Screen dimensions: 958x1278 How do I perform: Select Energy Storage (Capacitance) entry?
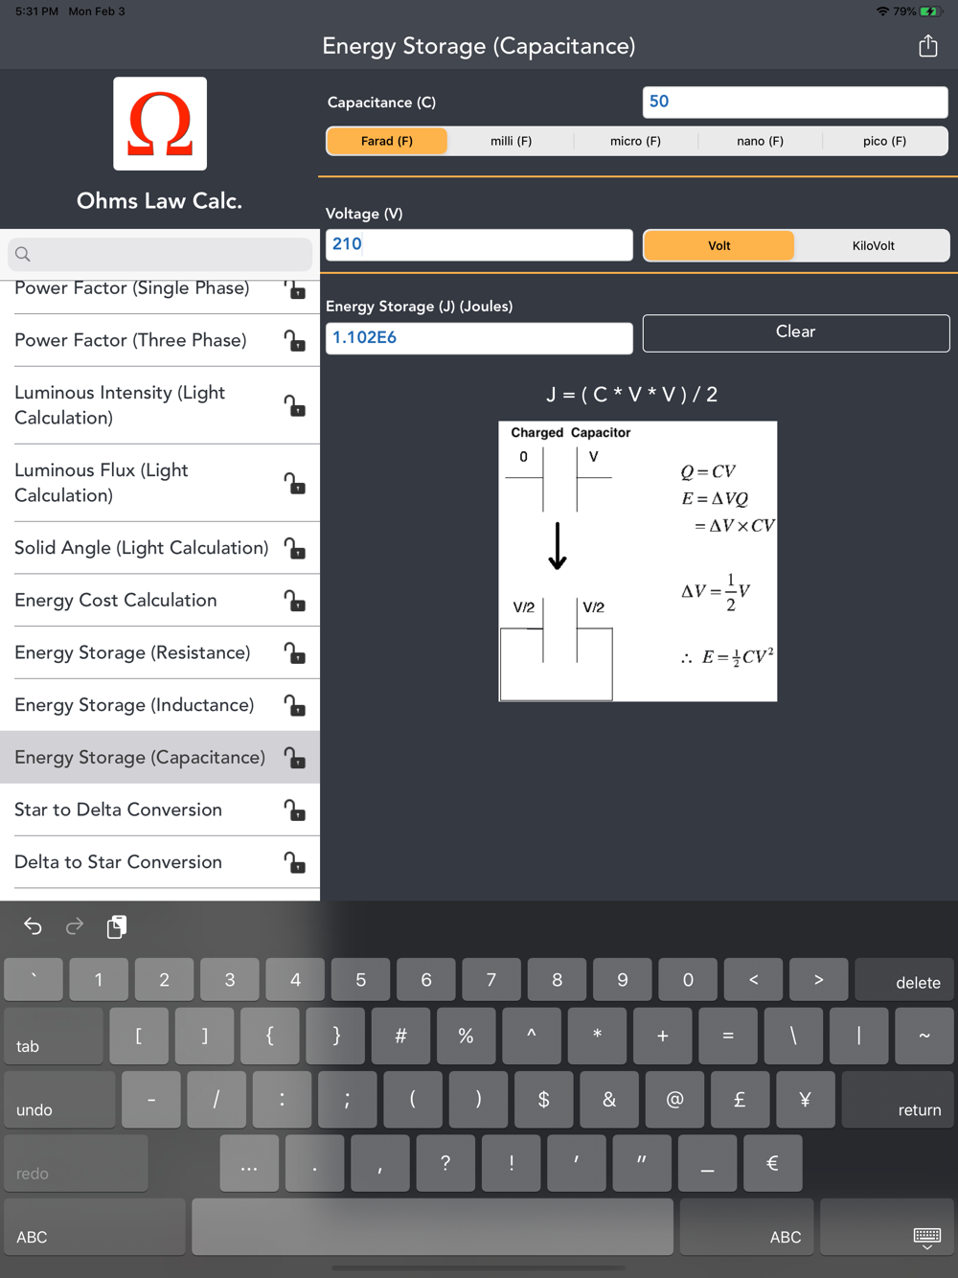160,758
